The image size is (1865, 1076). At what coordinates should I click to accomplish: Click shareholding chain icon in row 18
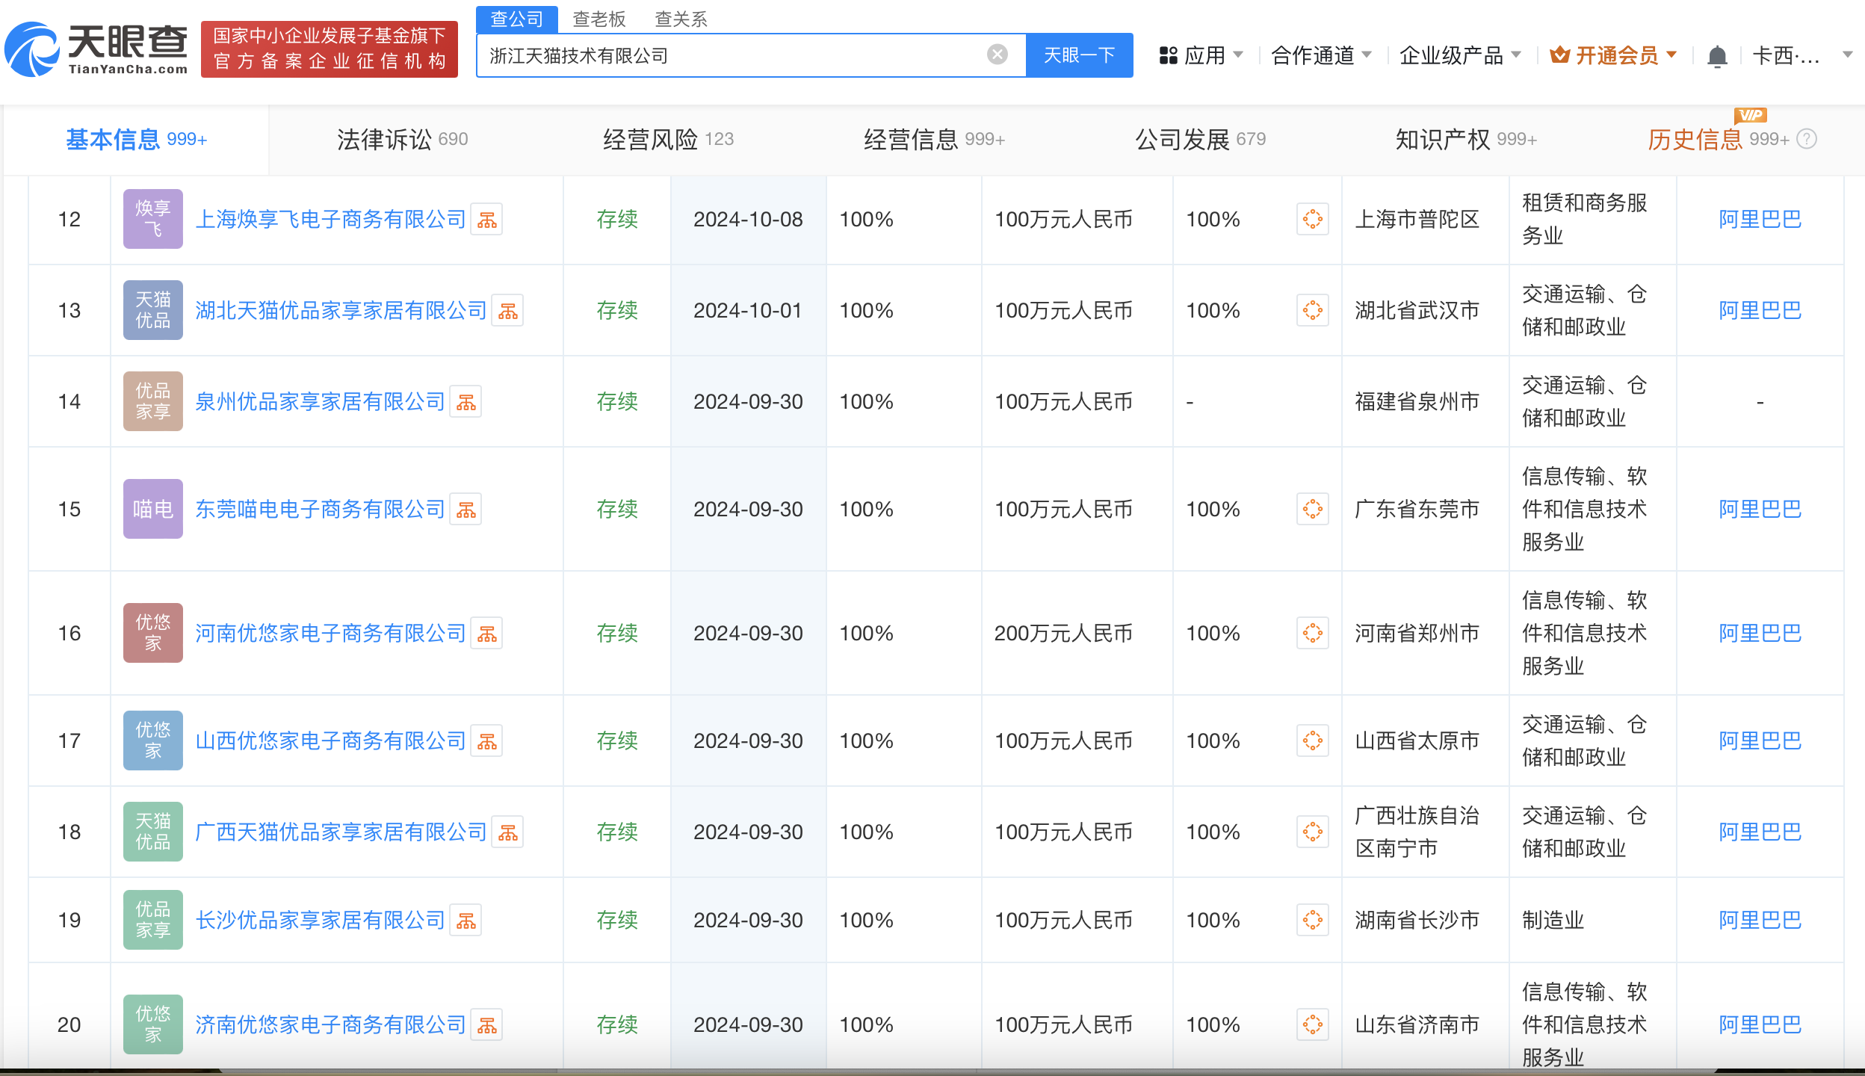click(x=1313, y=832)
